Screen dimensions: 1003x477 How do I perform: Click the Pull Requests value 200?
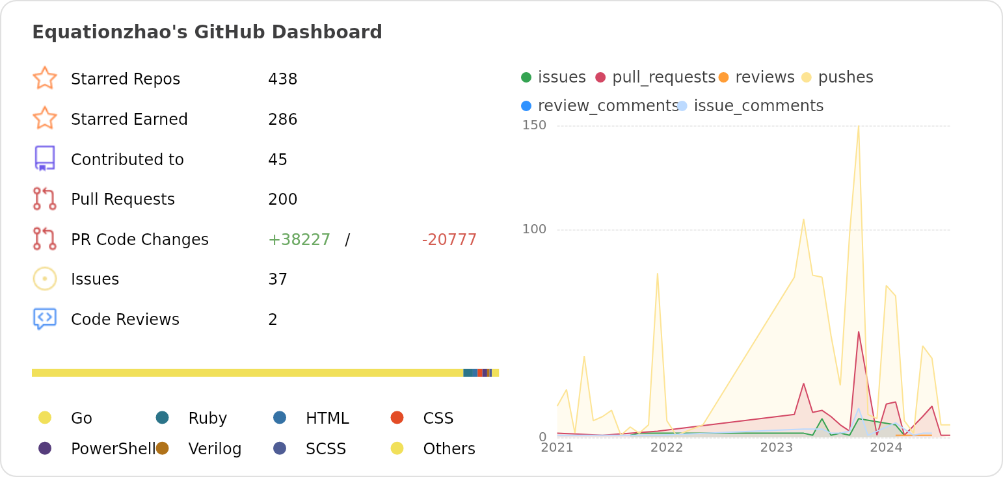[283, 200]
